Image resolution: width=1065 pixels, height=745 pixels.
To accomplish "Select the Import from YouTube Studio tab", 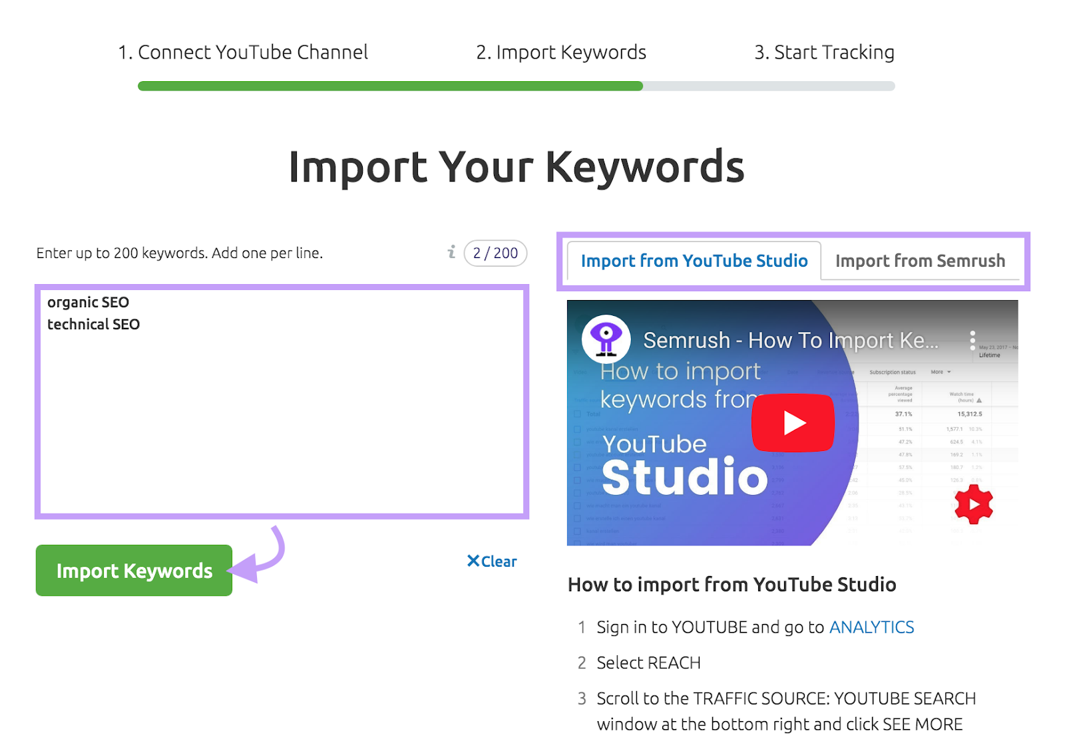I will pos(694,261).
